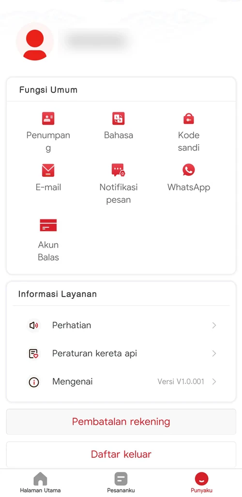Expand the Mengenai version chevron
242x497 pixels.
[214, 381]
